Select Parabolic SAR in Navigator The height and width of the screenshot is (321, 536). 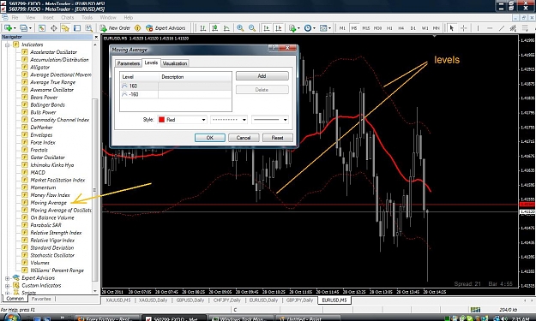(45, 225)
